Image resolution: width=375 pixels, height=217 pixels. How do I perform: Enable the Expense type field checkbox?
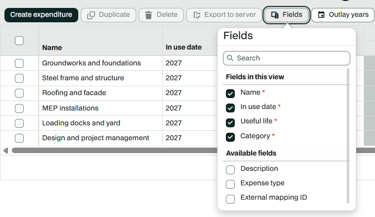(x=230, y=184)
